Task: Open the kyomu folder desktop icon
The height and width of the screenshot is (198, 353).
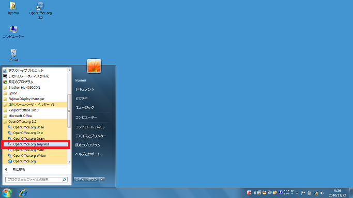Action: 13,8
